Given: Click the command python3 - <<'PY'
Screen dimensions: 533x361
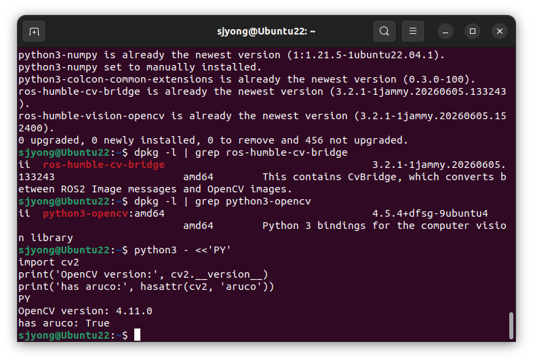Looking at the screenshot, I should point(182,251).
